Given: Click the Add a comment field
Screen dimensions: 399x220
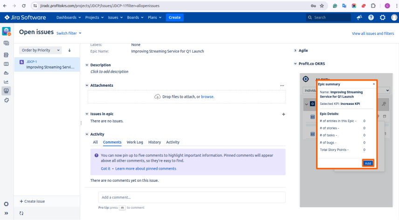Looking at the screenshot, I should click(x=192, y=197).
